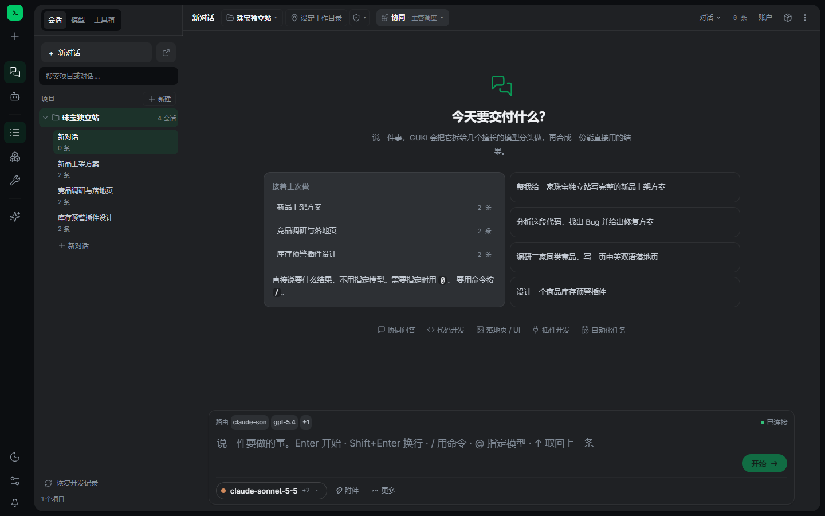Screen dimensions: 825x516
Task: Open 新品上架方案 conversation in sidebar
Action: [115, 169]
